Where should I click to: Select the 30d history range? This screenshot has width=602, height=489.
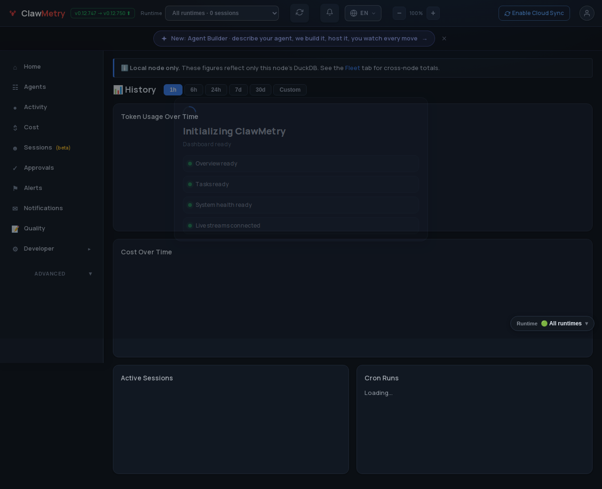coord(261,90)
